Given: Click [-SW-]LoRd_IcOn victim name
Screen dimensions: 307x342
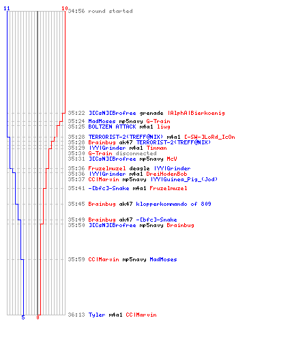Looking at the screenshot, I should pyautogui.click(x=209, y=137).
